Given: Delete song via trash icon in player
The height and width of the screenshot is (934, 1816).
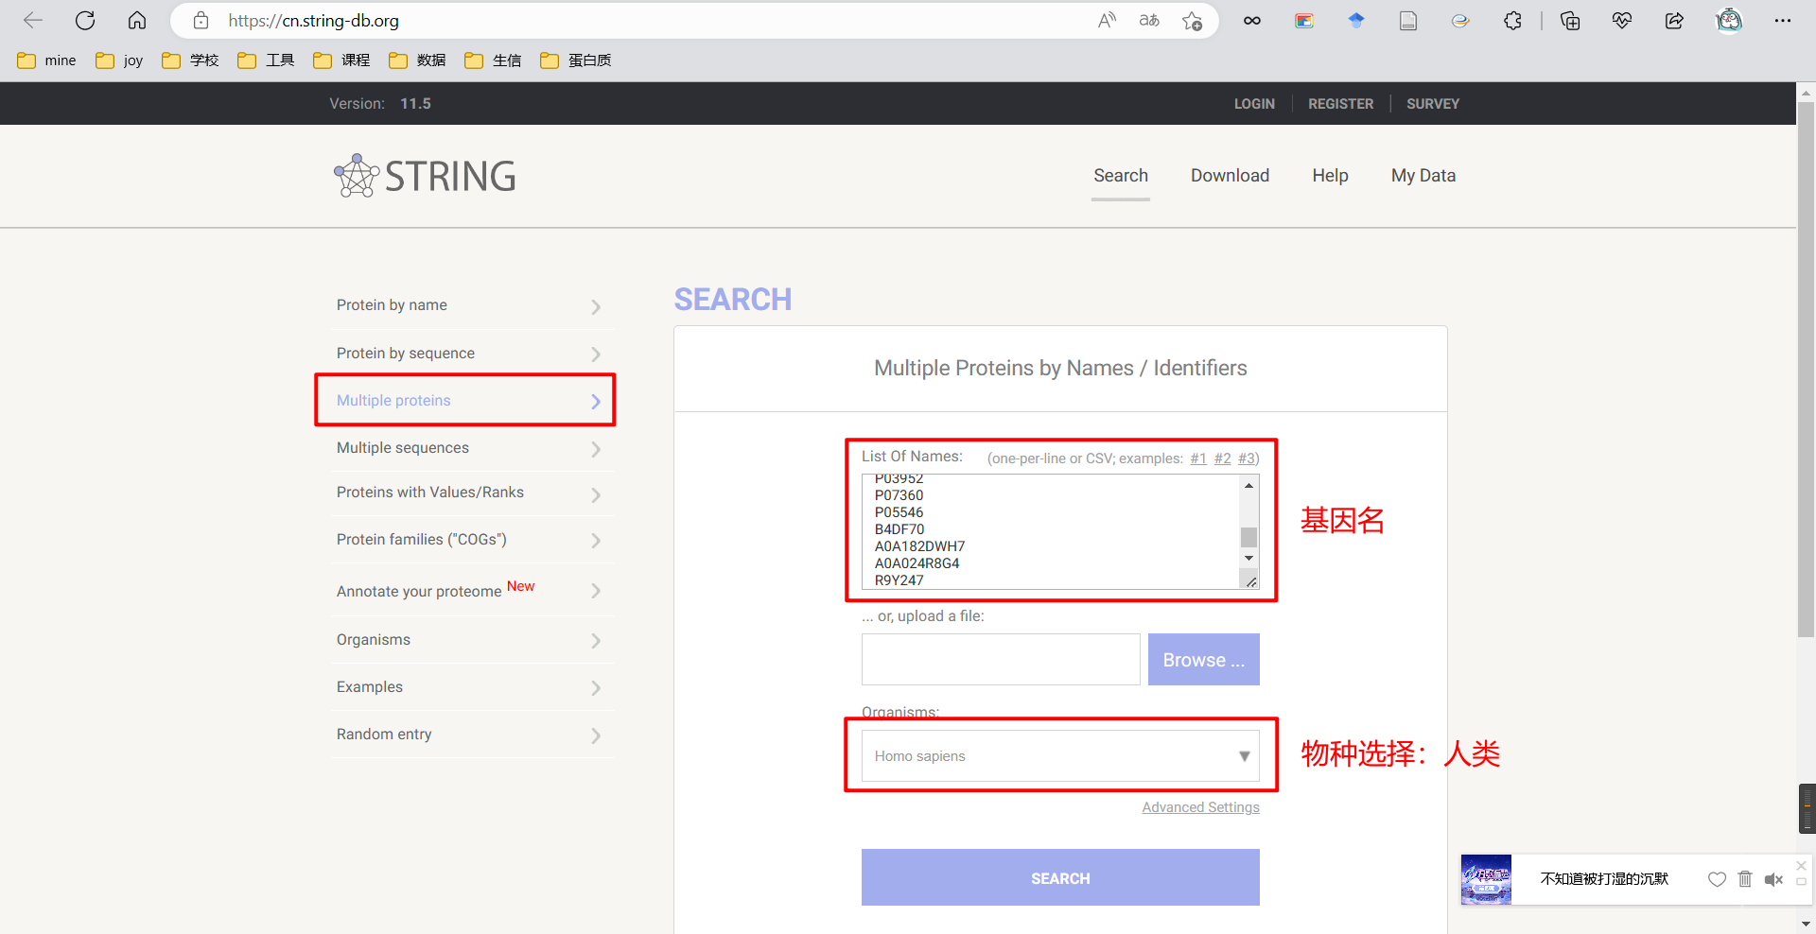Looking at the screenshot, I should point(1745,879).
